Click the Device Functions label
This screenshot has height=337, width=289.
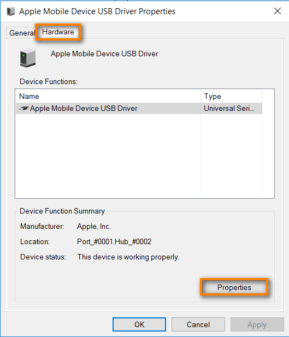pos(49,82)
